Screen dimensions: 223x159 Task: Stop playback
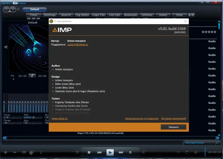coord(89,153)
